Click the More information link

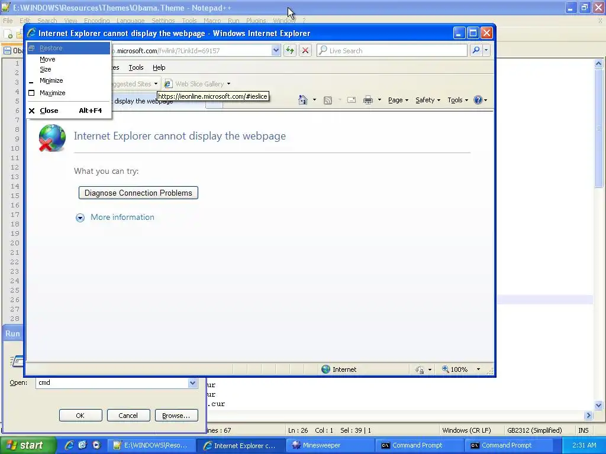[x=122, y=218]
